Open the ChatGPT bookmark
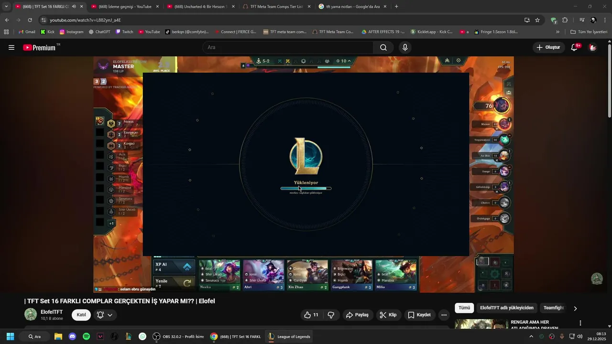Image resolution: width=612 pixels, height=344 pixels. coord(99,32)
